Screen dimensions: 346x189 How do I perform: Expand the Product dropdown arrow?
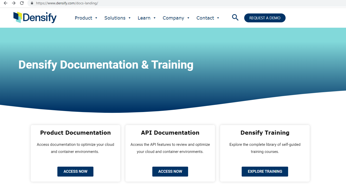coord(96,18)
